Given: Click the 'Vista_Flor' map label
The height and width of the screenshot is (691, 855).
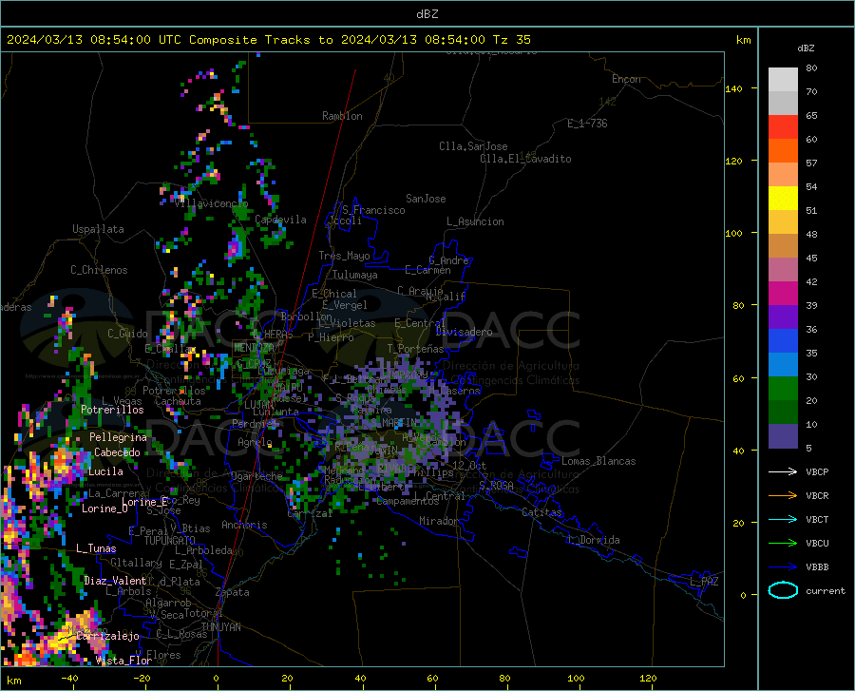Looking at the screenshot, I should coord(123,661).
